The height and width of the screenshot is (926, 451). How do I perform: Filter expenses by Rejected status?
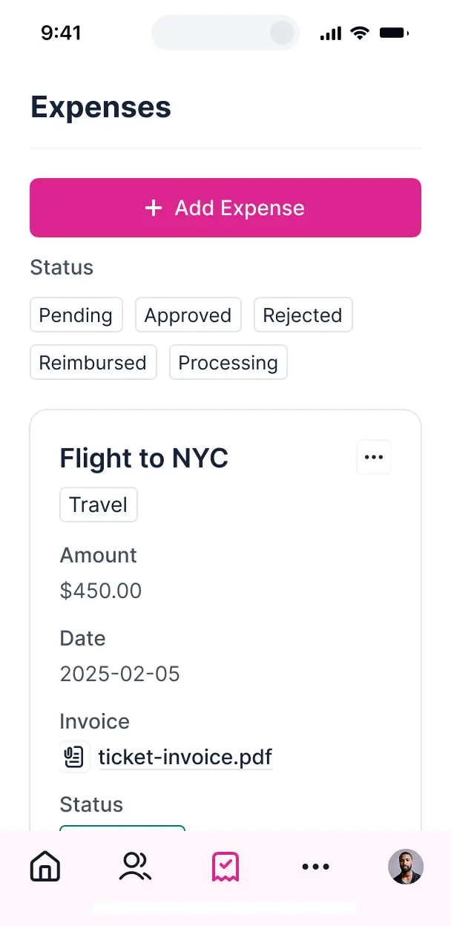click(303, 315)
